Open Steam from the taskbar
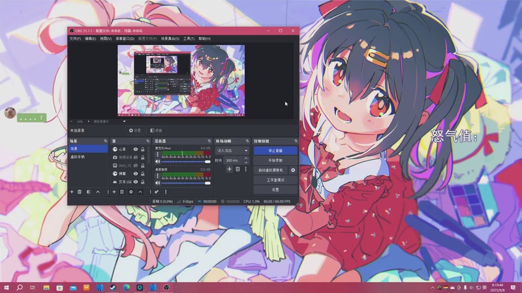 coord(113,288)
